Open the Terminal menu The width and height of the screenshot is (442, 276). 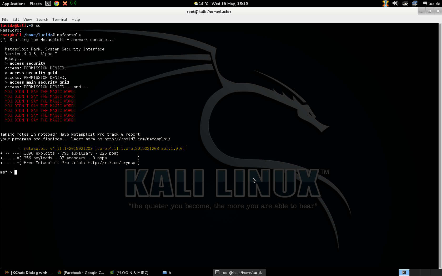[x=60, y=19]
